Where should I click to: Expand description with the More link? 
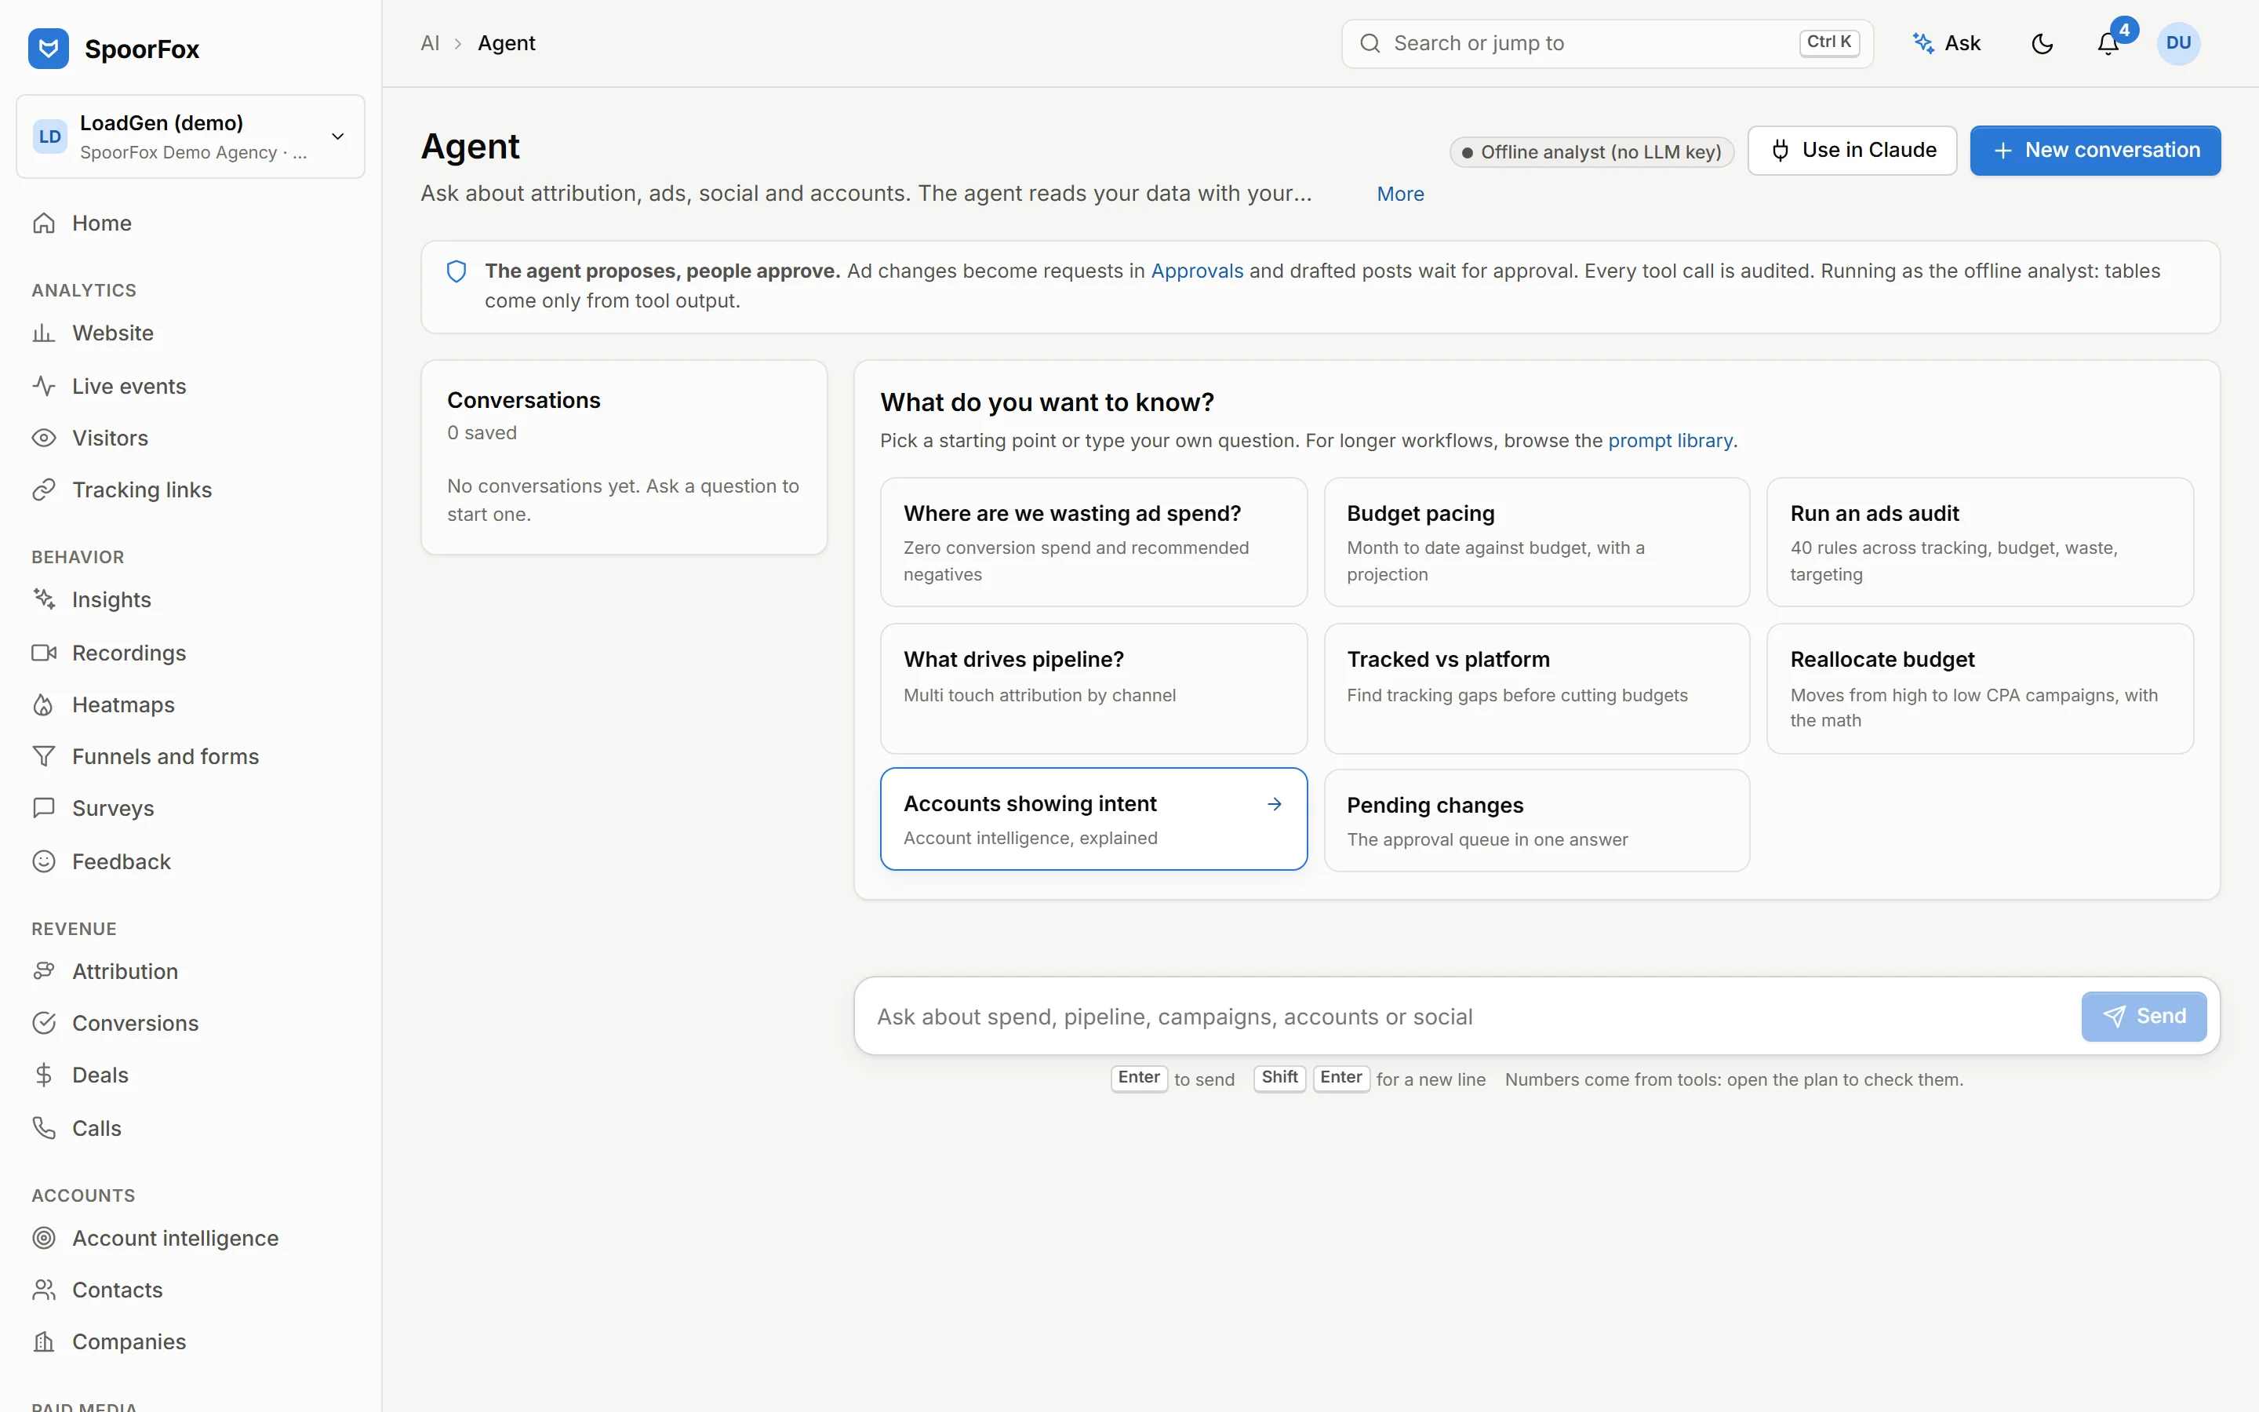(1400, 195)
